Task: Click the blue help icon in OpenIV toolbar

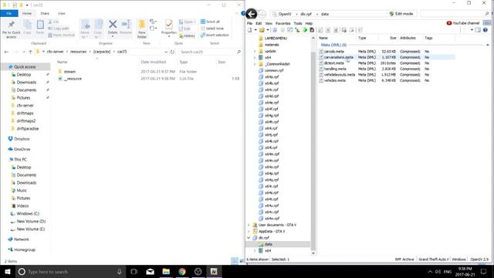Action: tap(486, 30)
